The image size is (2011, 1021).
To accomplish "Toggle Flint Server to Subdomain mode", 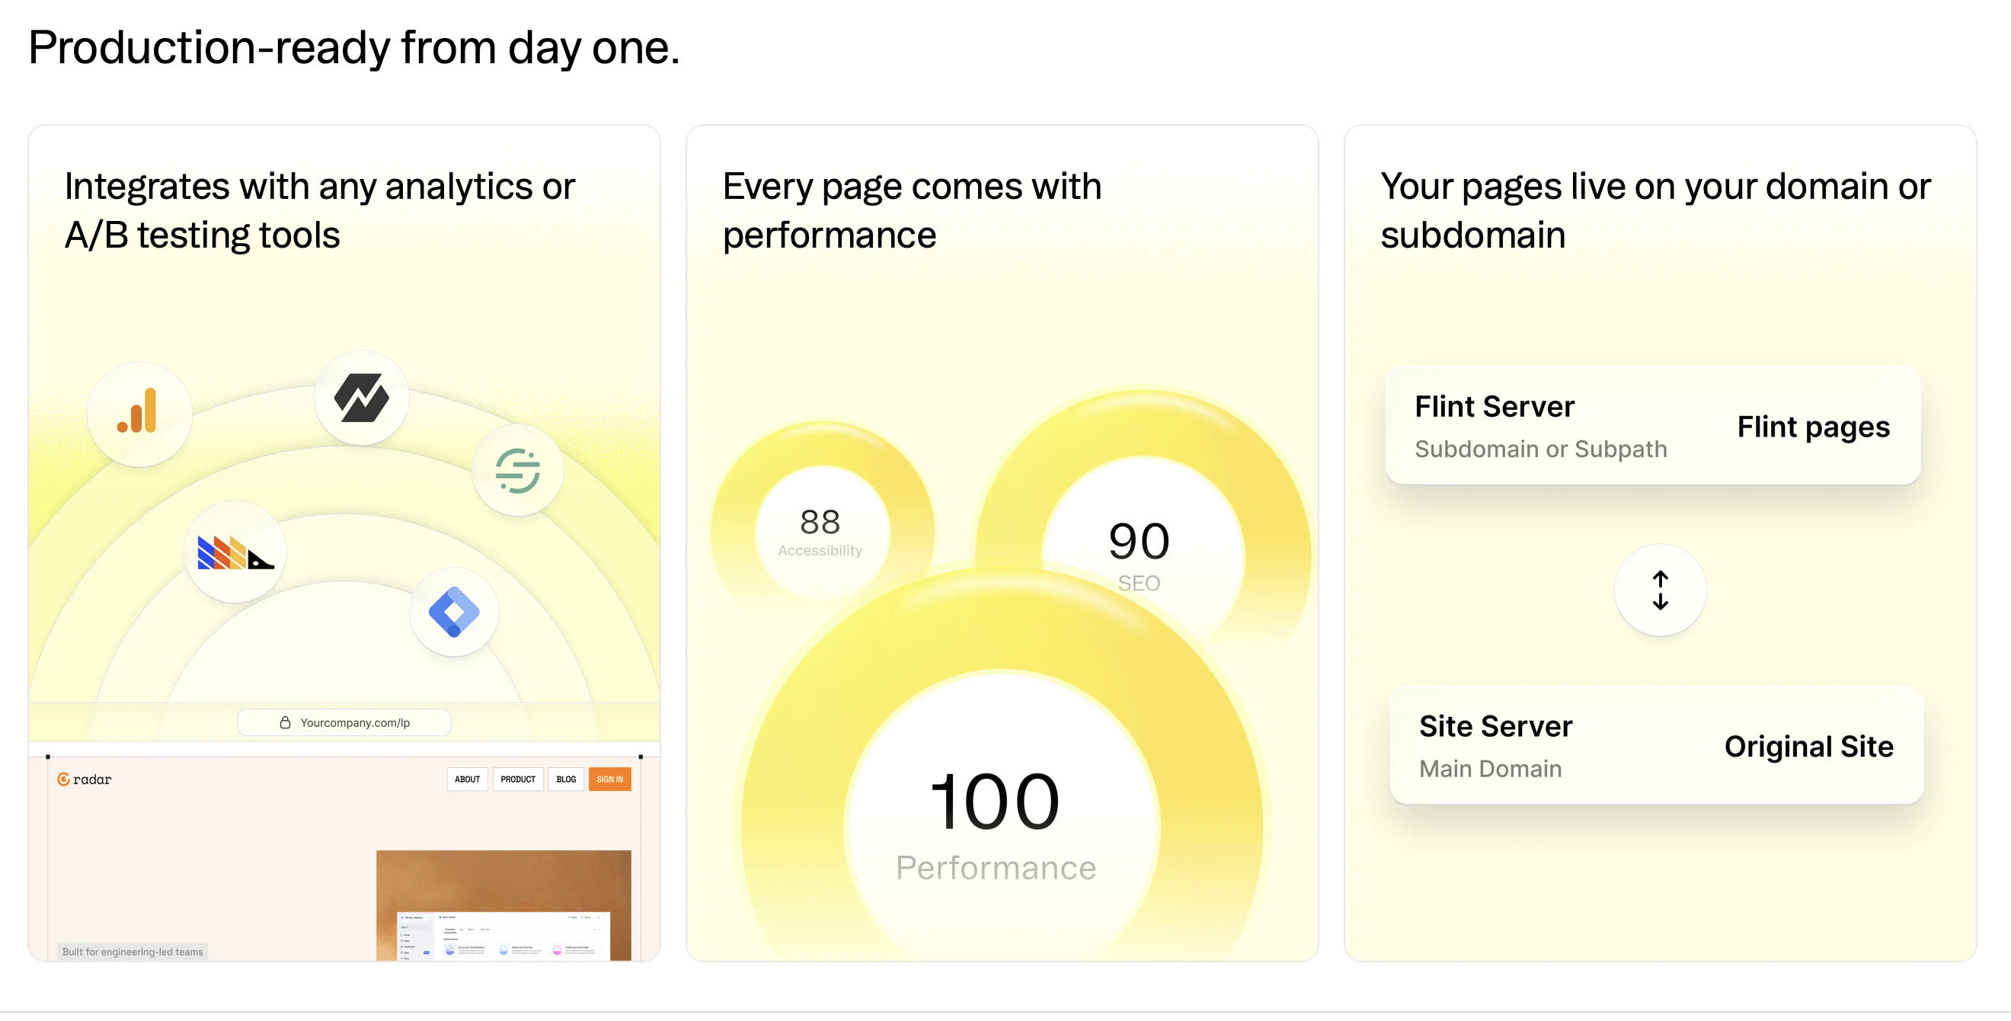I will point(1541,449).
